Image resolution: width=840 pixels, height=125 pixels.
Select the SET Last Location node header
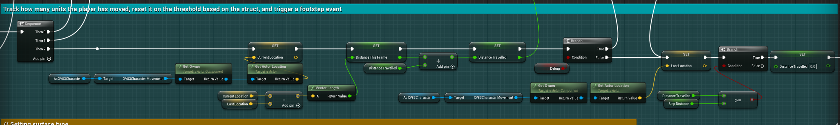click(686, 54)
